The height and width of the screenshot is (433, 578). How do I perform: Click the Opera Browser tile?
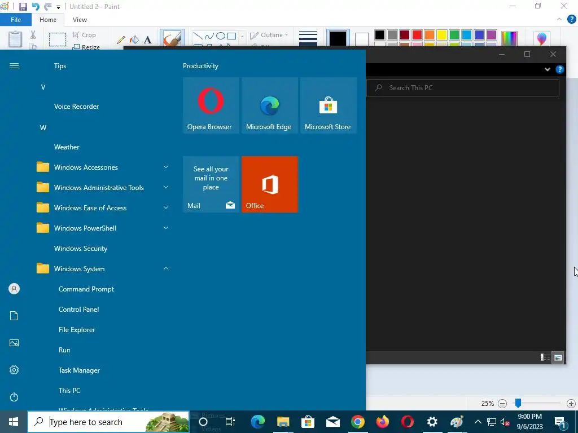pos(211,105)
